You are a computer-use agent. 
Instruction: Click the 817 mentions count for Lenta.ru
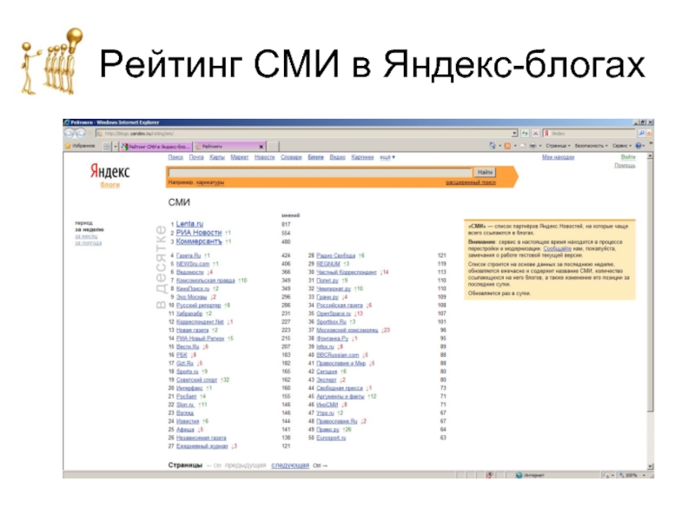(x=286, y=224)
